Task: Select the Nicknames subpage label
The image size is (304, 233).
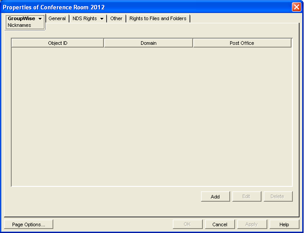Action: click(19, 25)
